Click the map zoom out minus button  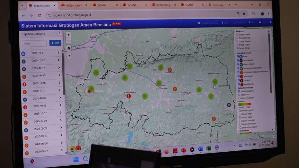pyautogui.click(x=68, y=40)
